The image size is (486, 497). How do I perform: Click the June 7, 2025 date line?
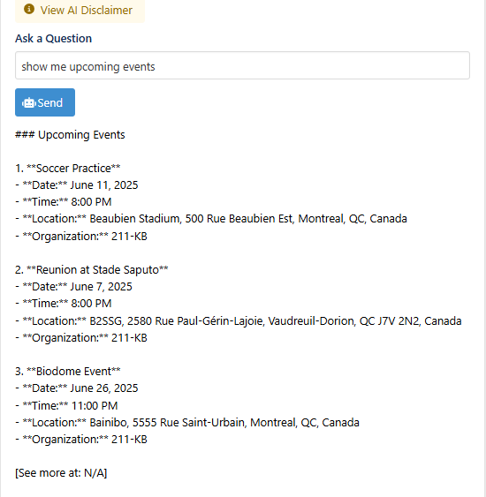tap(73, 287)
